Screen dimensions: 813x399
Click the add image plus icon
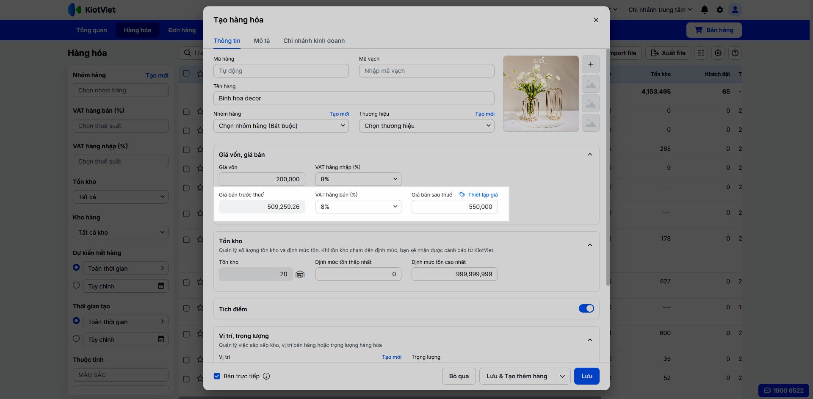[x=590, y=64]
